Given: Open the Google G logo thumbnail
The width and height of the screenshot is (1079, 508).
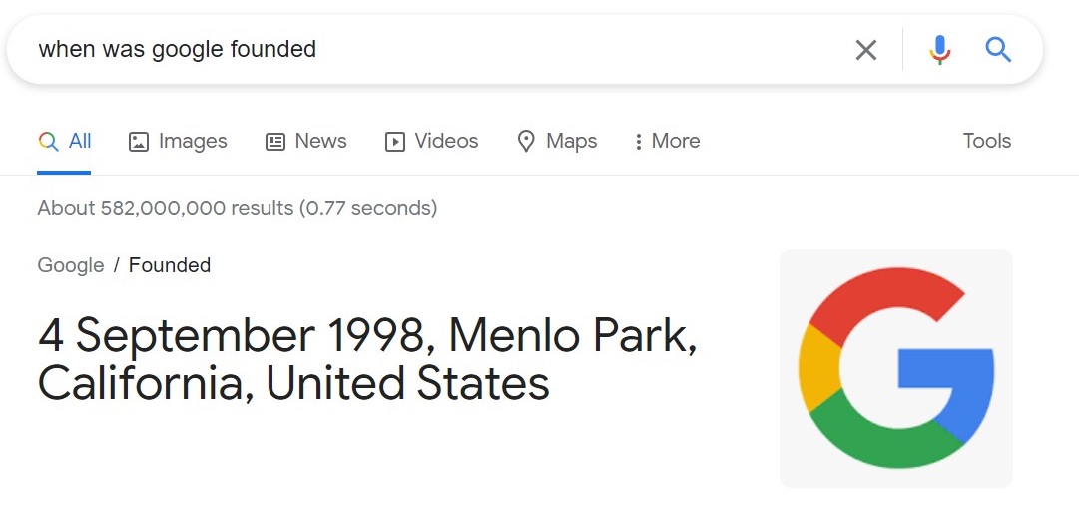Looking at the screenshot, I should [x=896, y=368].
